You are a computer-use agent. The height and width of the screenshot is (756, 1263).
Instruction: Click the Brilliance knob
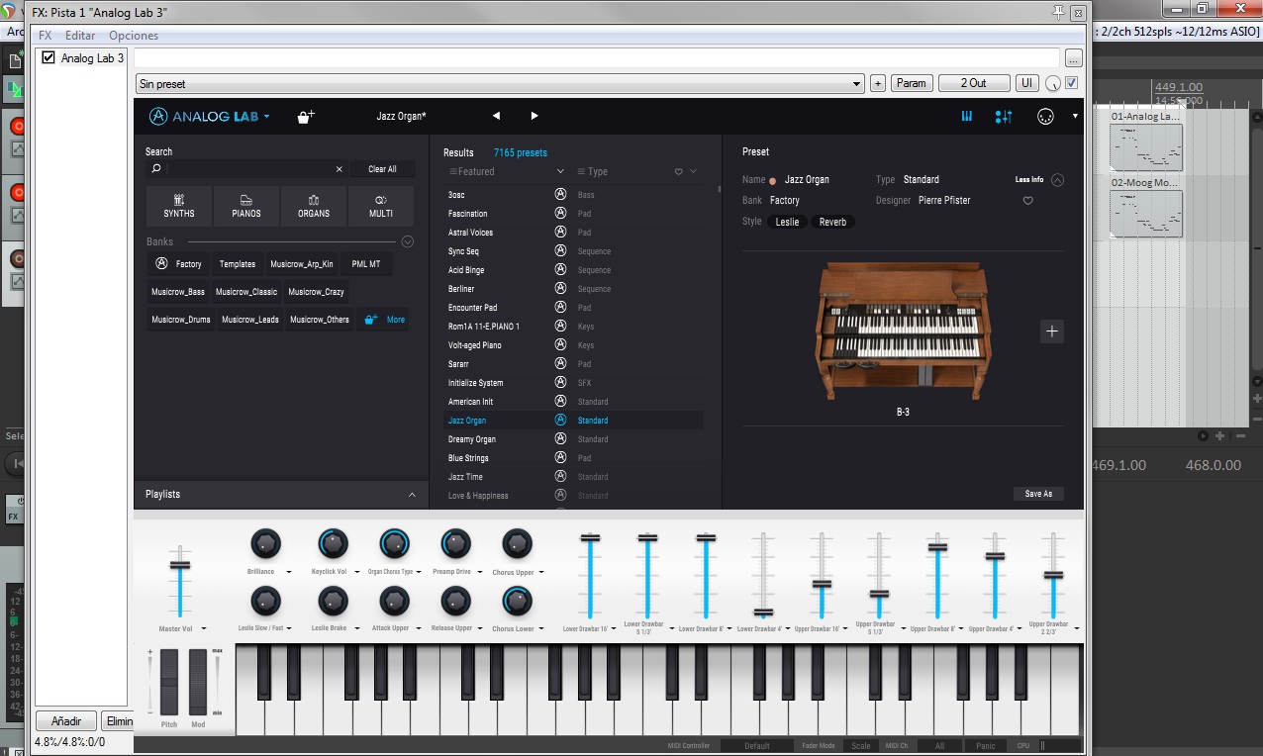pyautogui.click(x=265, y=543)
